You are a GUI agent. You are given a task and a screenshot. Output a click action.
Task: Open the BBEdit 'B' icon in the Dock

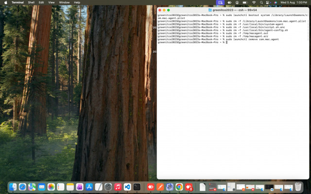click(x=170, y=187)
